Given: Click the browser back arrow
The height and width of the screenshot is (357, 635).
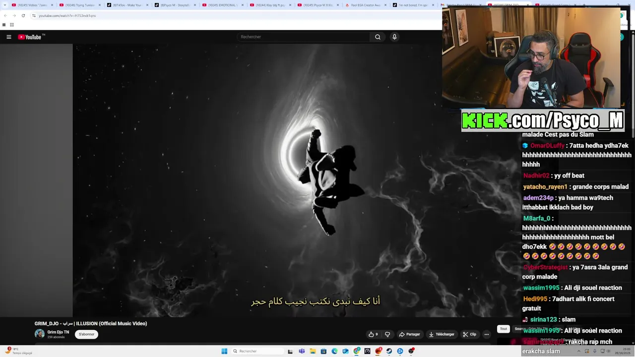Looking at the screenshot, I should click(x=5, y=15).
